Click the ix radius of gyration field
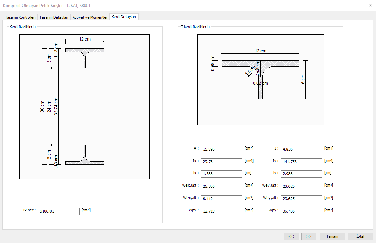Image resolution: width=376 pixels, height=243 pixels. click(x=221, y=174)
